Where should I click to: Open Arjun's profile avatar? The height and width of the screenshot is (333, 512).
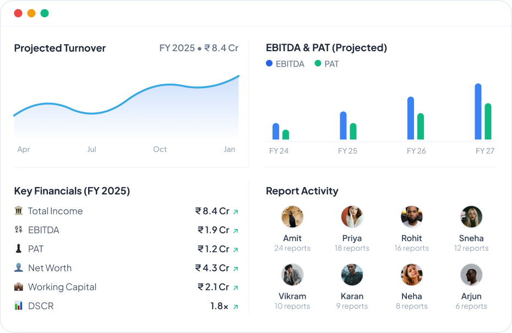(x=471, y=275)
